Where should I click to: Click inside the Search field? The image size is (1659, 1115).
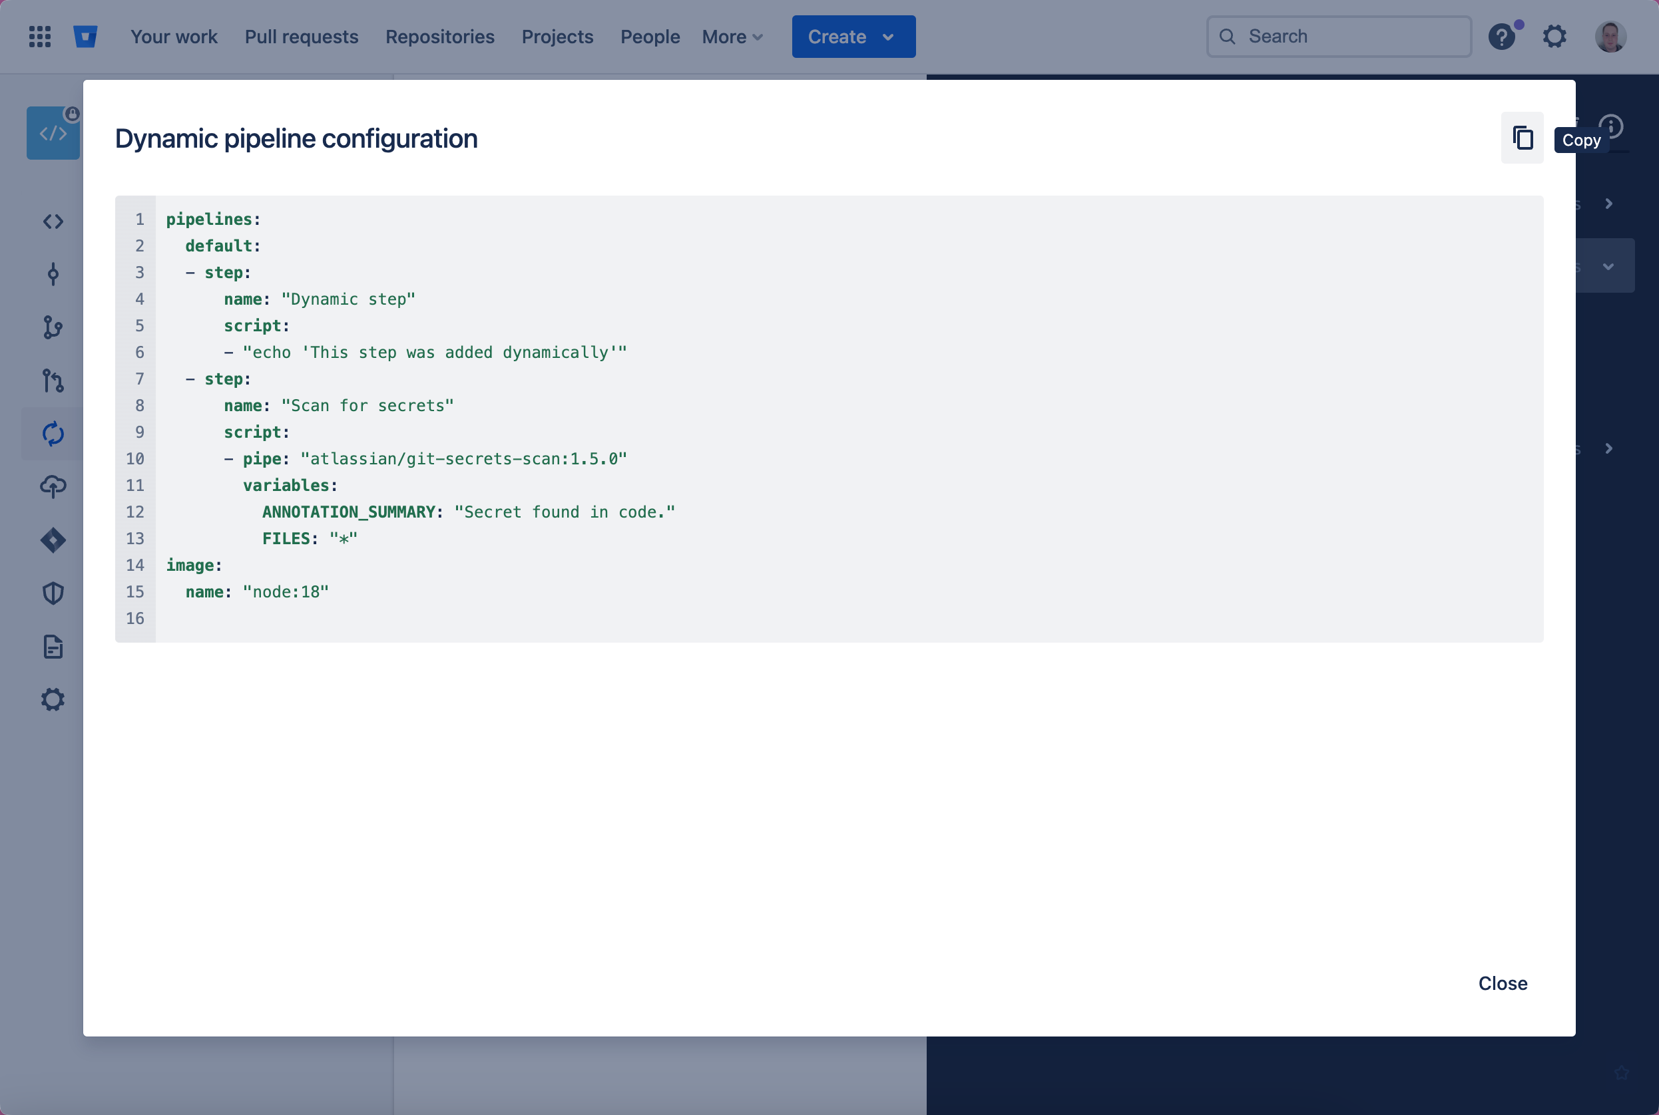1338,37
